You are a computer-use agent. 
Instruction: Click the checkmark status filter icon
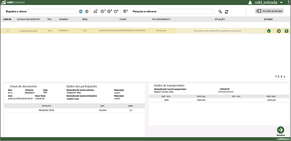[102, 11]
